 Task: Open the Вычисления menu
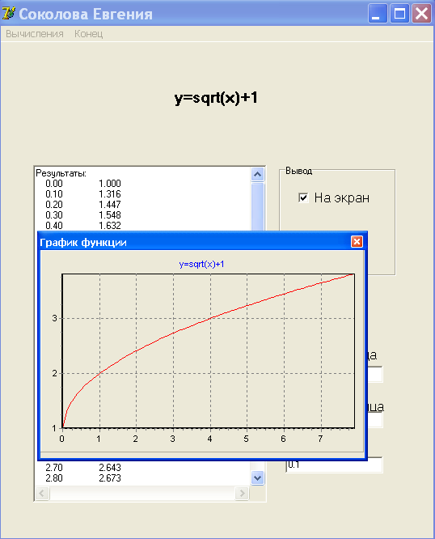(x=35, y=34)
